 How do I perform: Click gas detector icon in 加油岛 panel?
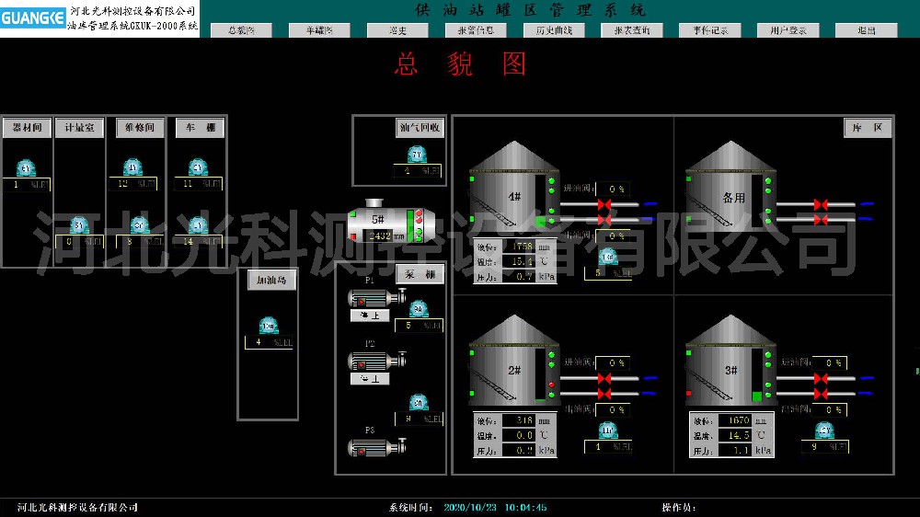pos(268,326)
